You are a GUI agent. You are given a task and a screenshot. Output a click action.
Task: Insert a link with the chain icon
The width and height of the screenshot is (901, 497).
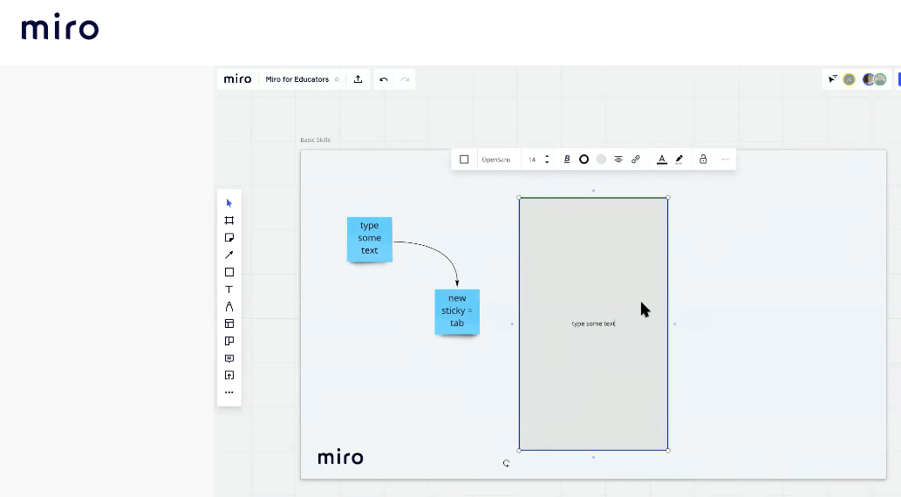(x=636, y=160)
